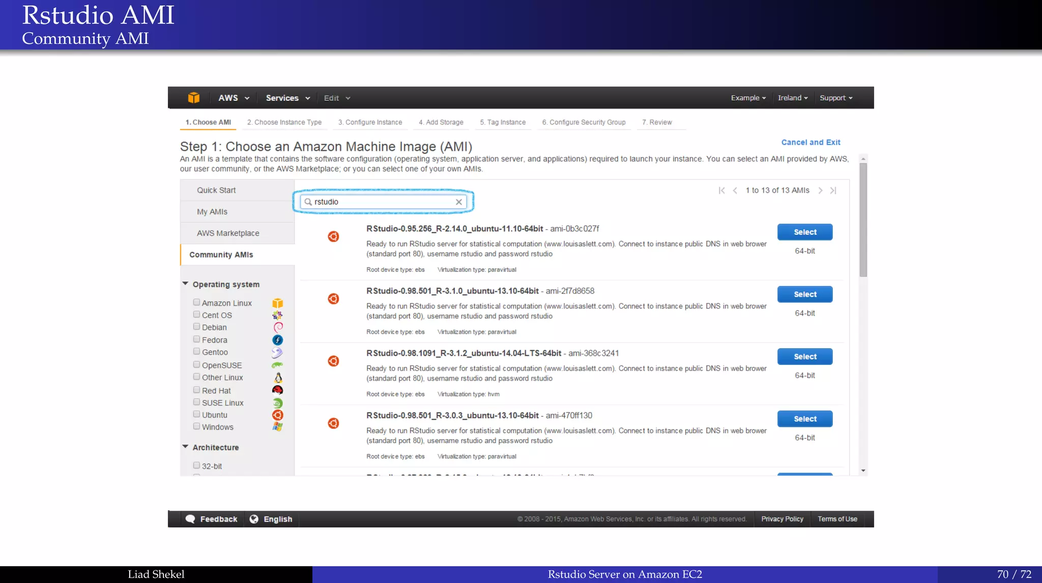Check the Fedora checkbox

(x=196, y=339)
